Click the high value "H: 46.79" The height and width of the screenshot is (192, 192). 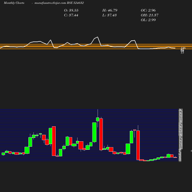click(110, 10)
